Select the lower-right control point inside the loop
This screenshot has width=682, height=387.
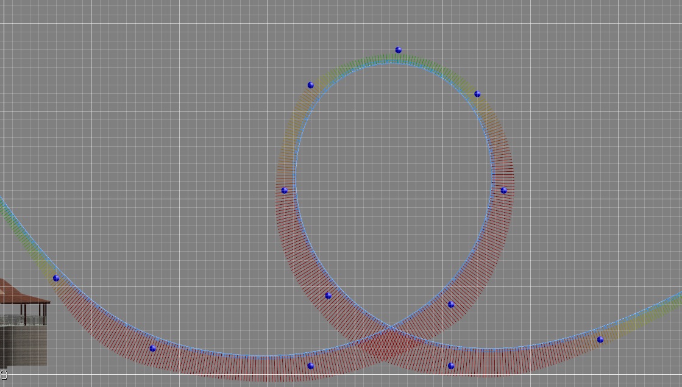point(451,304)
